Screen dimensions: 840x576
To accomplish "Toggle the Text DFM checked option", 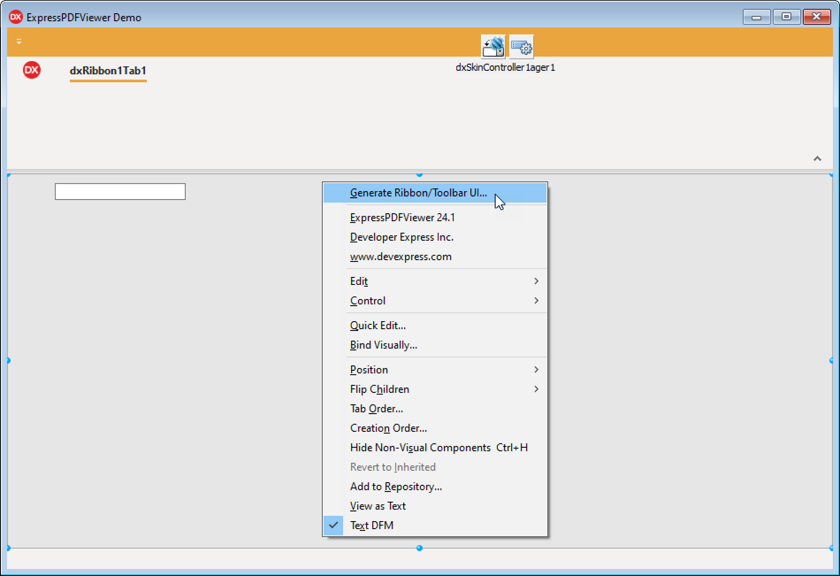I will pos(371,526).
